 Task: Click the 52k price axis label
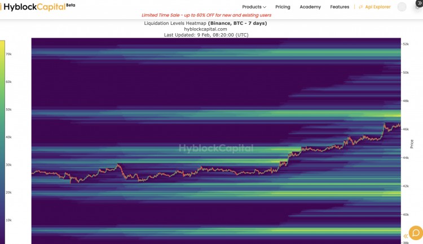tap(406, 44)
